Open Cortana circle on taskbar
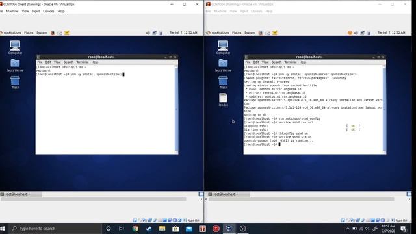The width and height of the screenshot is (416, 234). [x=109, y=229]
